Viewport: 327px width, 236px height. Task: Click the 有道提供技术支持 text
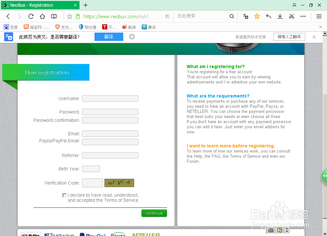tap(250, 37)
